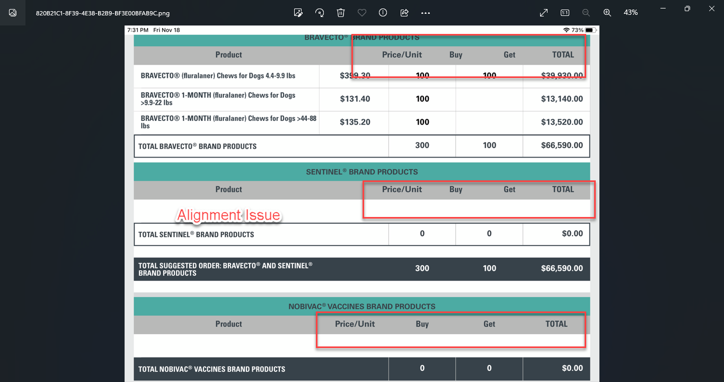The width and height of the screenshot is (724, 382).
Task: Click Buy quantity 100 for >44-88 lbs row
Action: 422,122
